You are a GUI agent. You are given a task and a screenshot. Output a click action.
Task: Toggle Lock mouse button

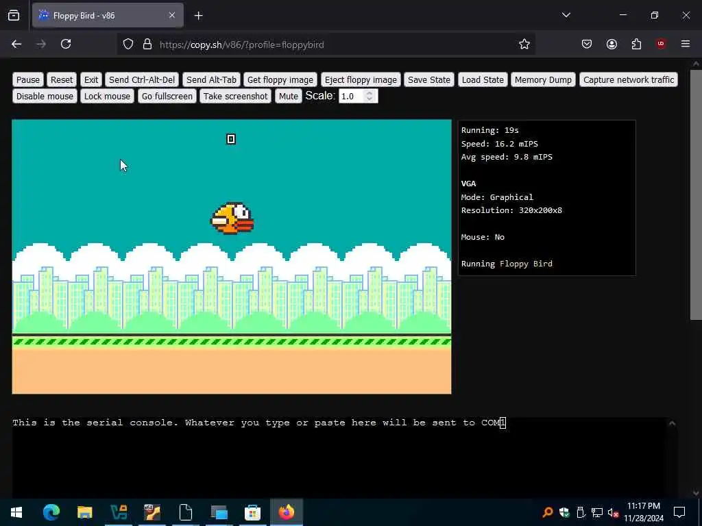tap(107, 96)
